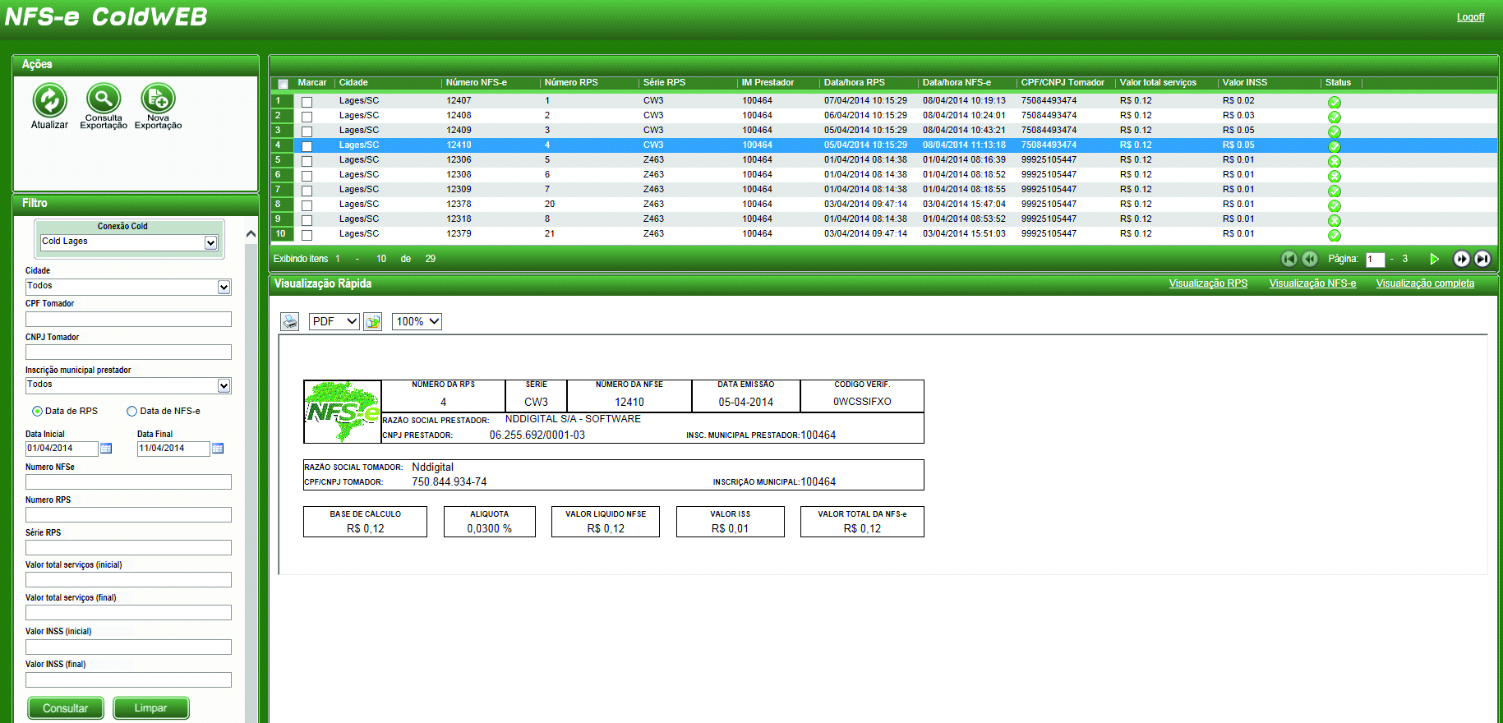Click the export icon next to PDF dropdown

373,321
